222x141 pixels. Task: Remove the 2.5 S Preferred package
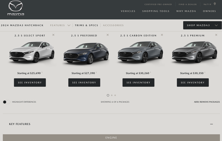[108, 35]
